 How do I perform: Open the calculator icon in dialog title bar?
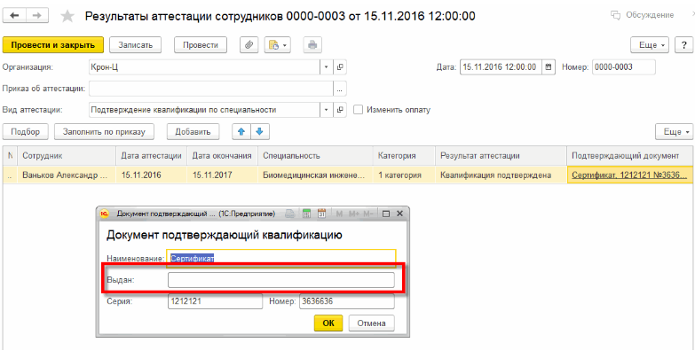tap(307, 214)
